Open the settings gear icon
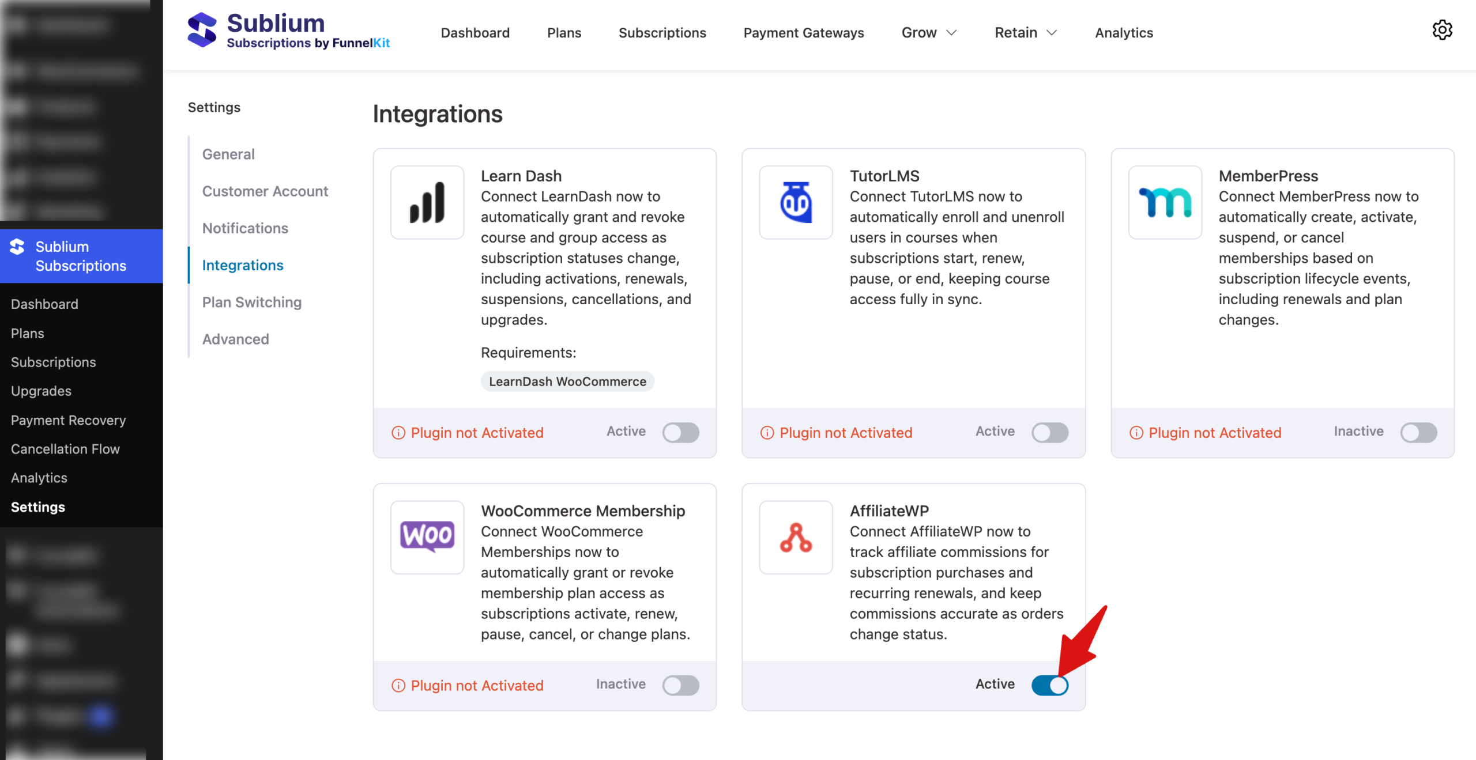Viewport: 1476px width, 760px height. click(x=1443, y=31)
